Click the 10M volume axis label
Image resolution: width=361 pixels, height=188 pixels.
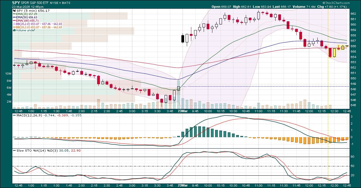coord(8,74)
